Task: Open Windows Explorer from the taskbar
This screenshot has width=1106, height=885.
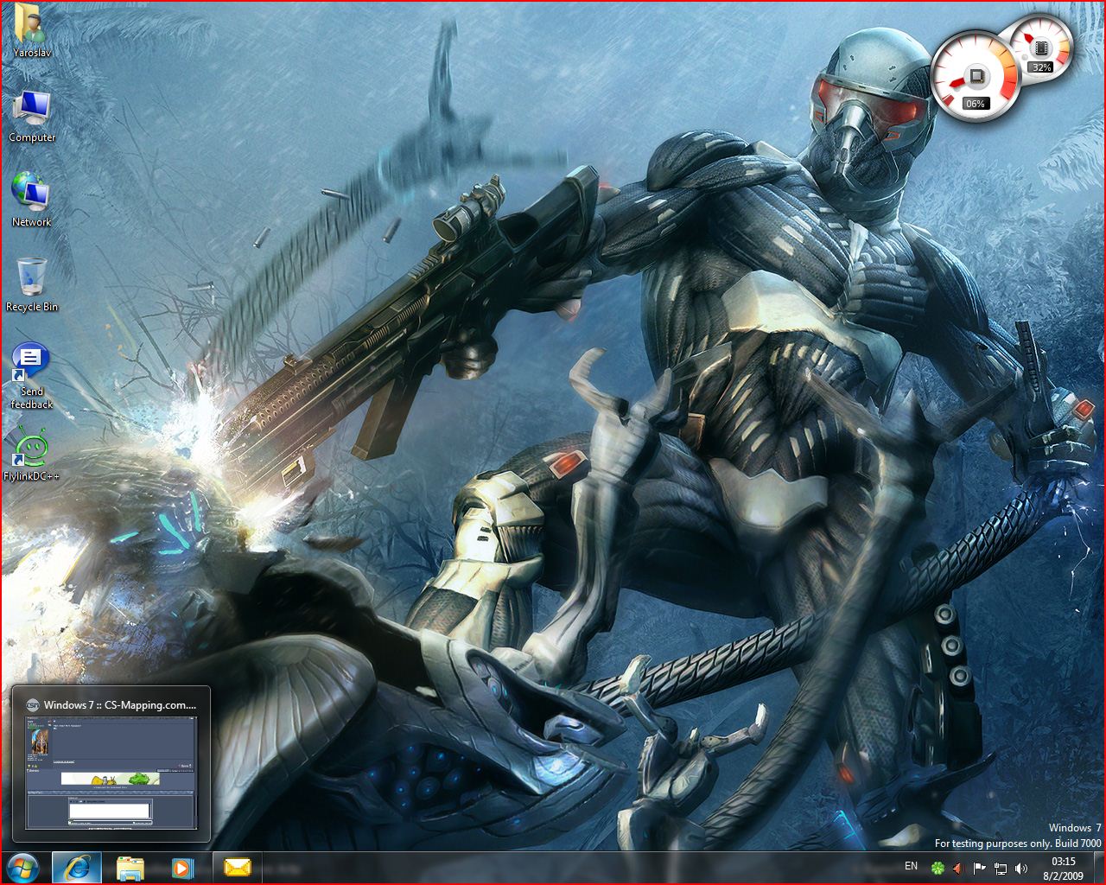Action: tap(130, 868)
